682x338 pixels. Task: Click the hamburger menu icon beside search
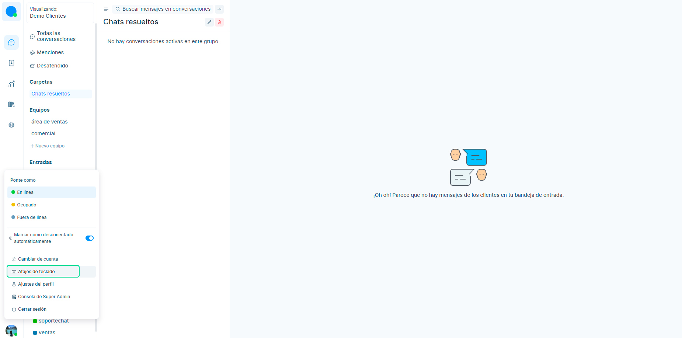[x=106, y=9]
